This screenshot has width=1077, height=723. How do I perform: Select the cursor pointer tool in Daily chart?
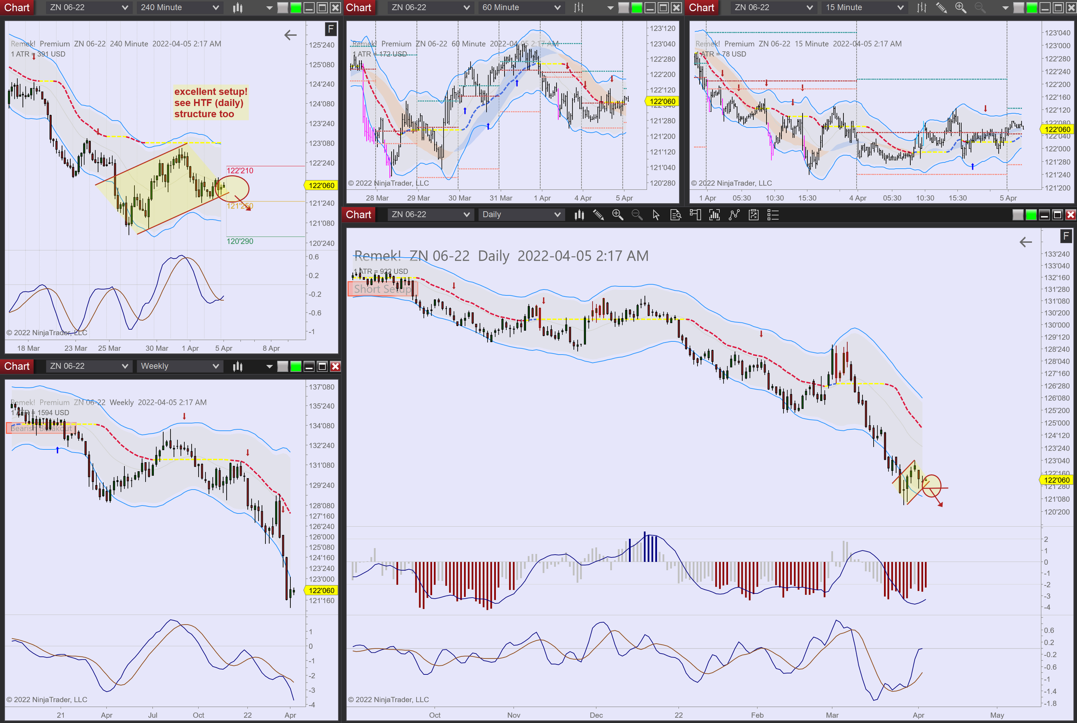tap(656, 215)
